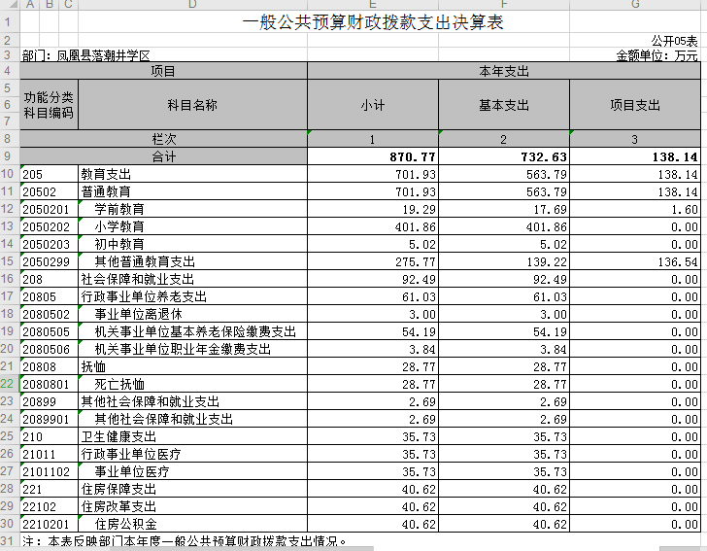The height and width of the screenshot is (551, 707).
Task: Select the 教育支出 cell
Action: click(x=192, y=174)
